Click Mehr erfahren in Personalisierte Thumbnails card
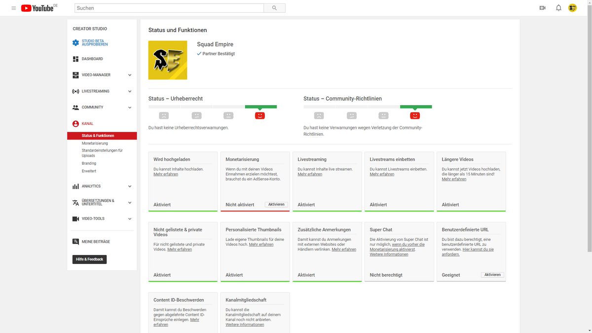The height and width of the screenshot is (333, 592). pyautogui.click(x=261, y=244)
